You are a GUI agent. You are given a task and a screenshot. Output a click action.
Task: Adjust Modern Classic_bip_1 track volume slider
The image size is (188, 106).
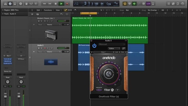click(63, 21)
